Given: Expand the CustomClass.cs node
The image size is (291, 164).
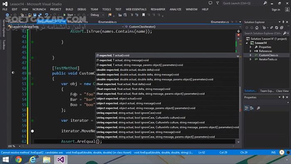Looking at the screenshot, I should (x=251, y=55).
